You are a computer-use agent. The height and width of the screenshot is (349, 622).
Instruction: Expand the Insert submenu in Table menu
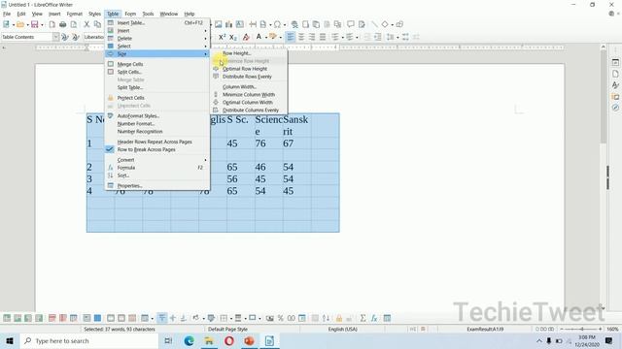coord(157,30)
